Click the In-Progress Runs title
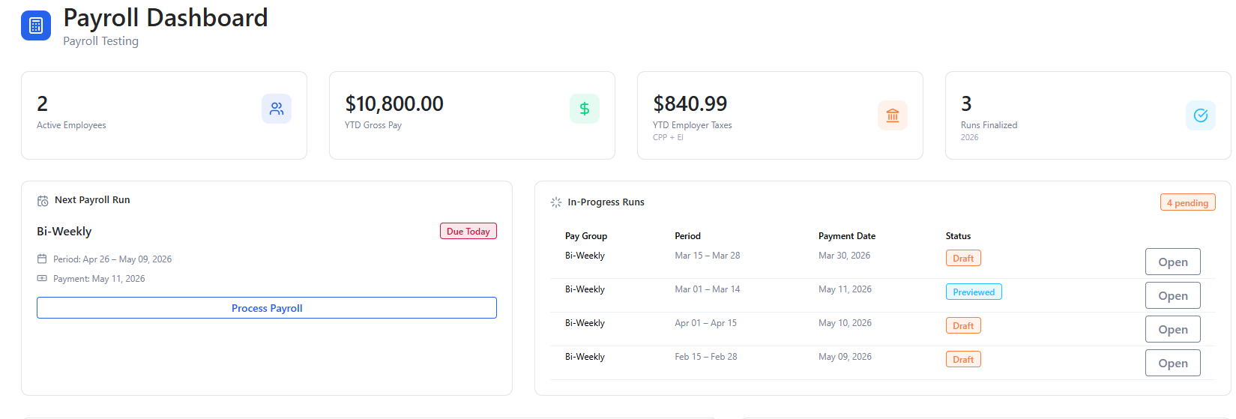 [x=606, y=202]
